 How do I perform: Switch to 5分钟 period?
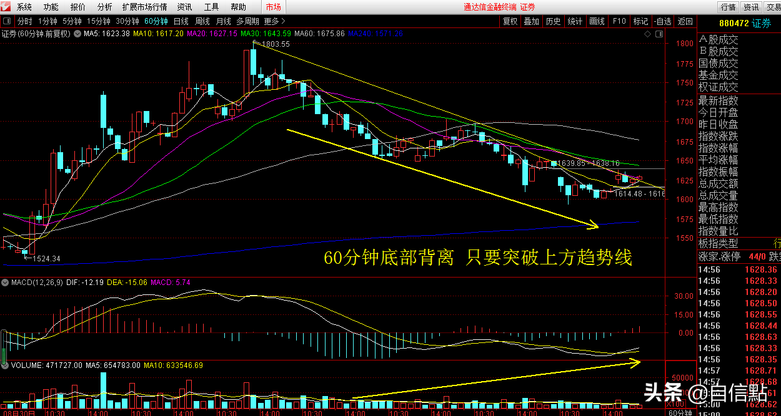coord(72,21)
